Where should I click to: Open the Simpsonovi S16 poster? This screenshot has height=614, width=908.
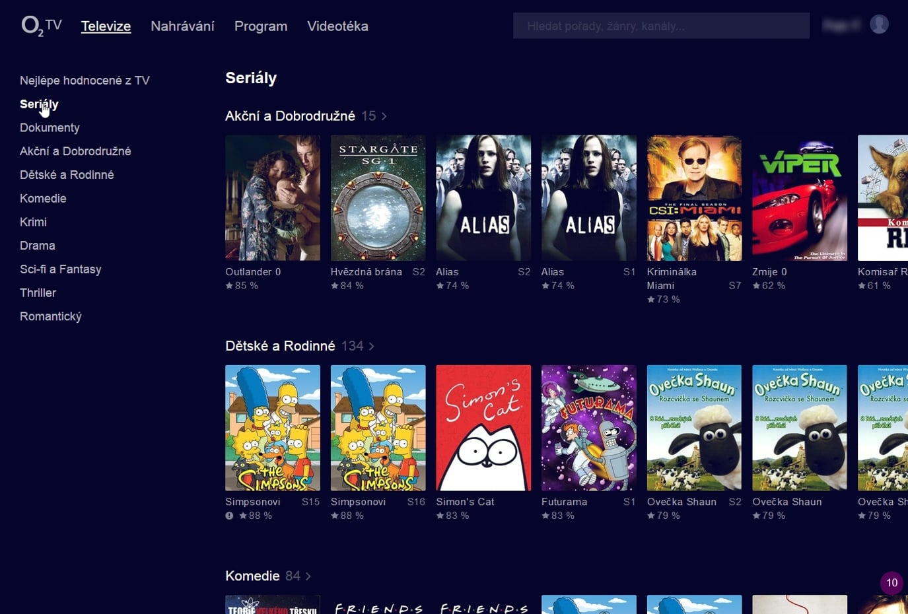pos(378,428)
